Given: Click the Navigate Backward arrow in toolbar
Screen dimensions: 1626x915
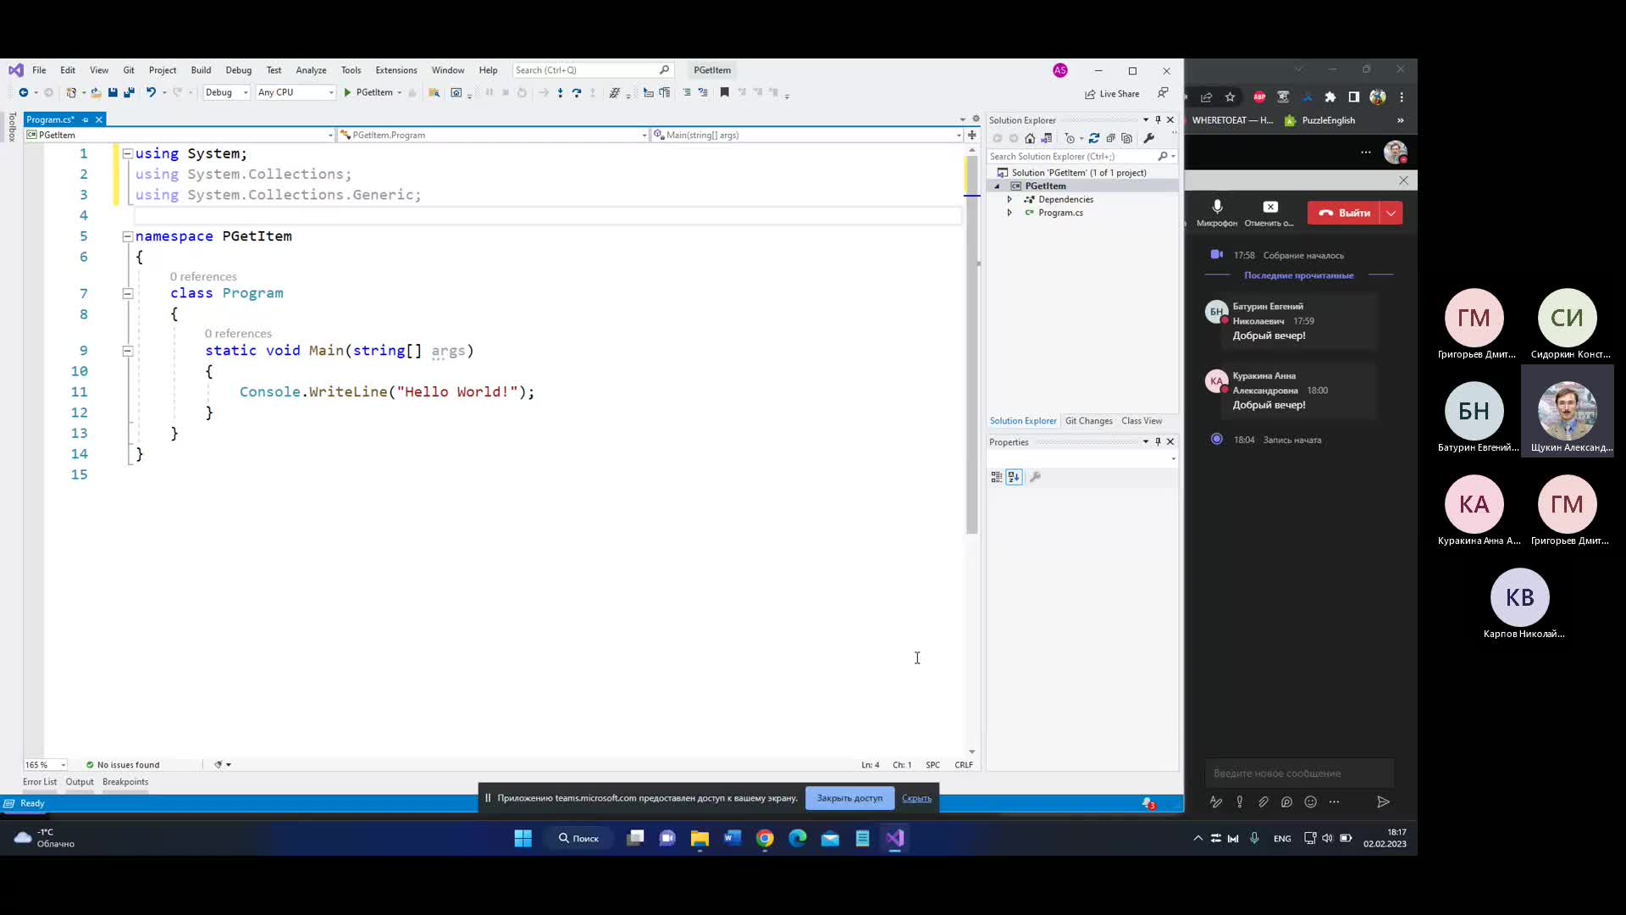Looking at the screenshot, I should coord(23,92).
